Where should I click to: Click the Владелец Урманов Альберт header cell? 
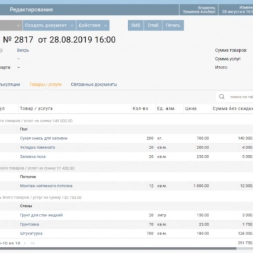click(199, 9)
